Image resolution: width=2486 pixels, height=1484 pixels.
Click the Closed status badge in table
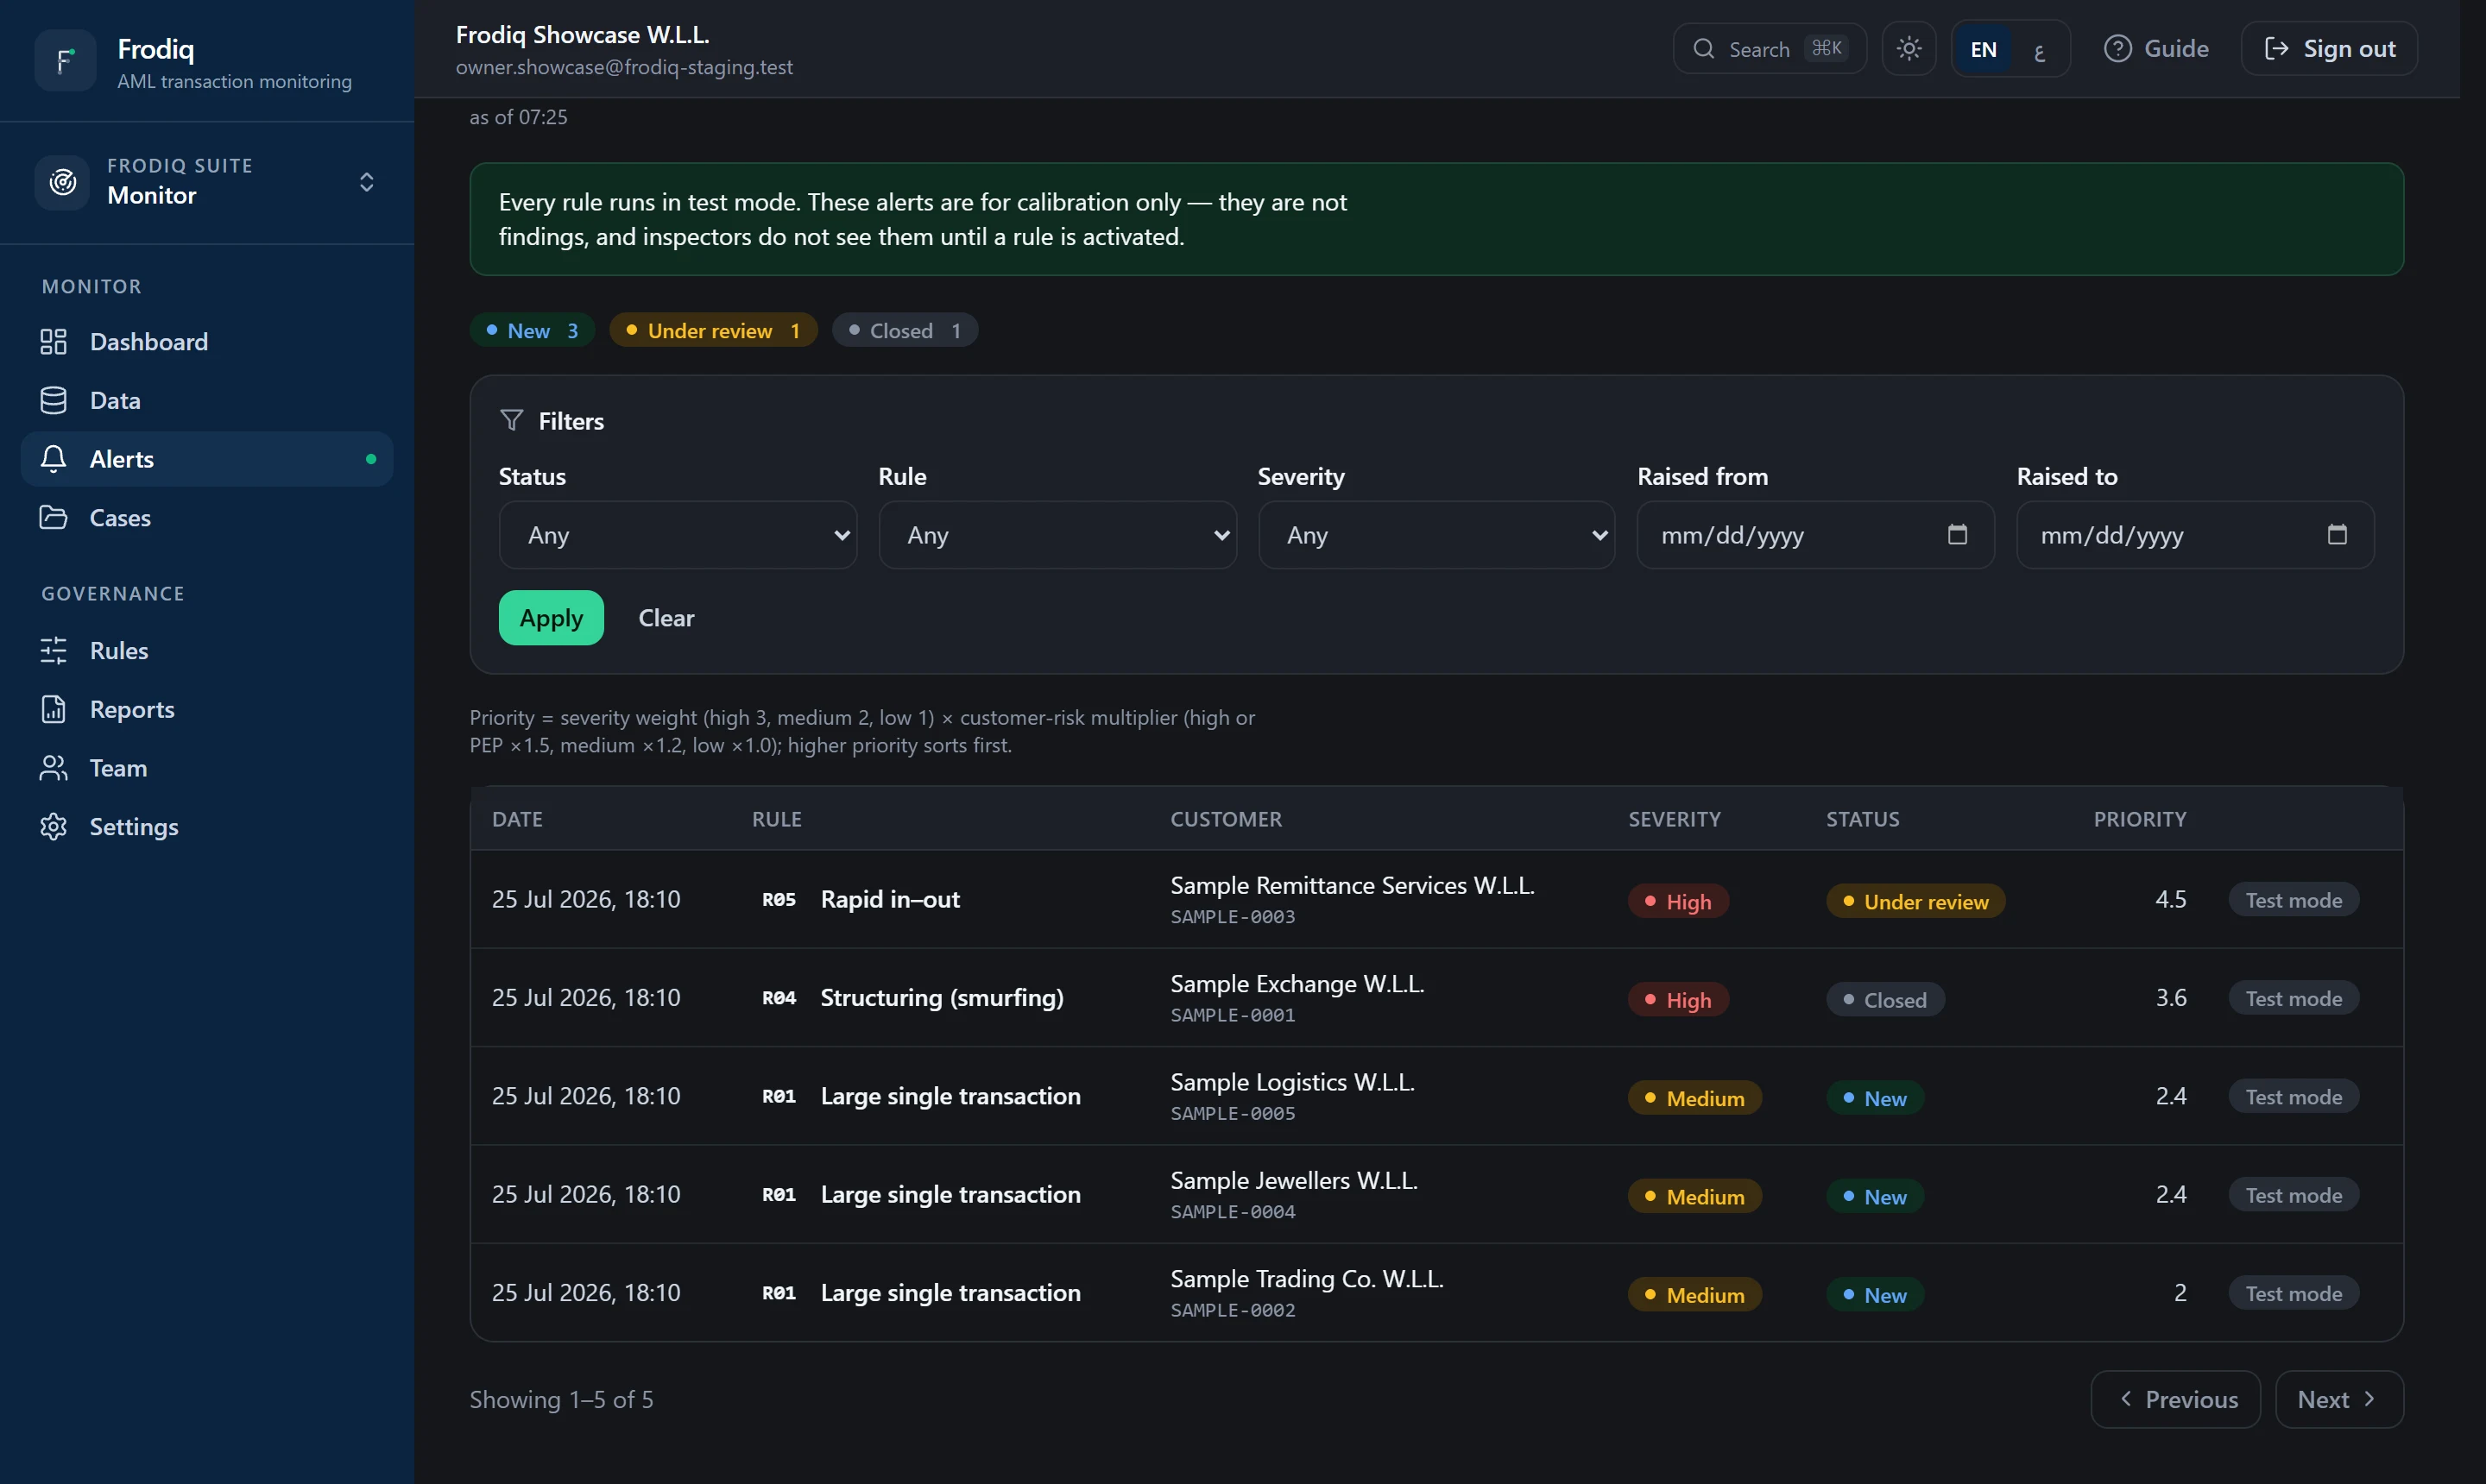tap(1884, 1000)
